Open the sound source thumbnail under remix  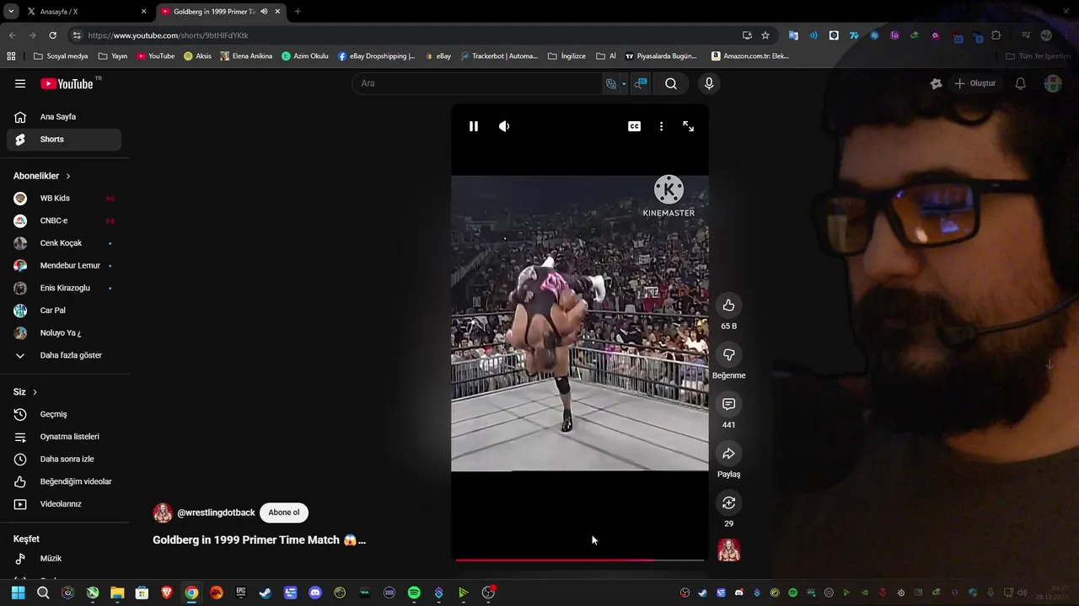[x=729, y=550]
